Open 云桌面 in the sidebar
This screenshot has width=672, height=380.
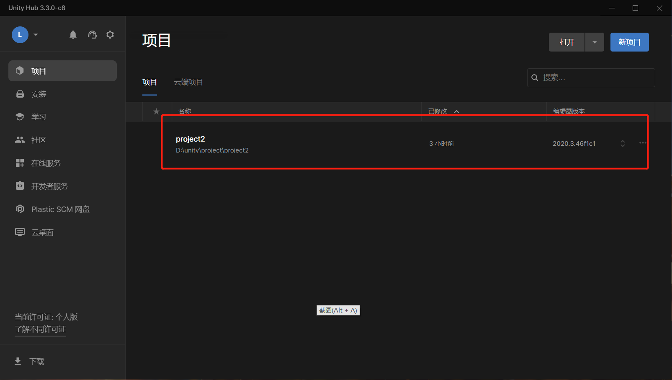tap(62, 232)
